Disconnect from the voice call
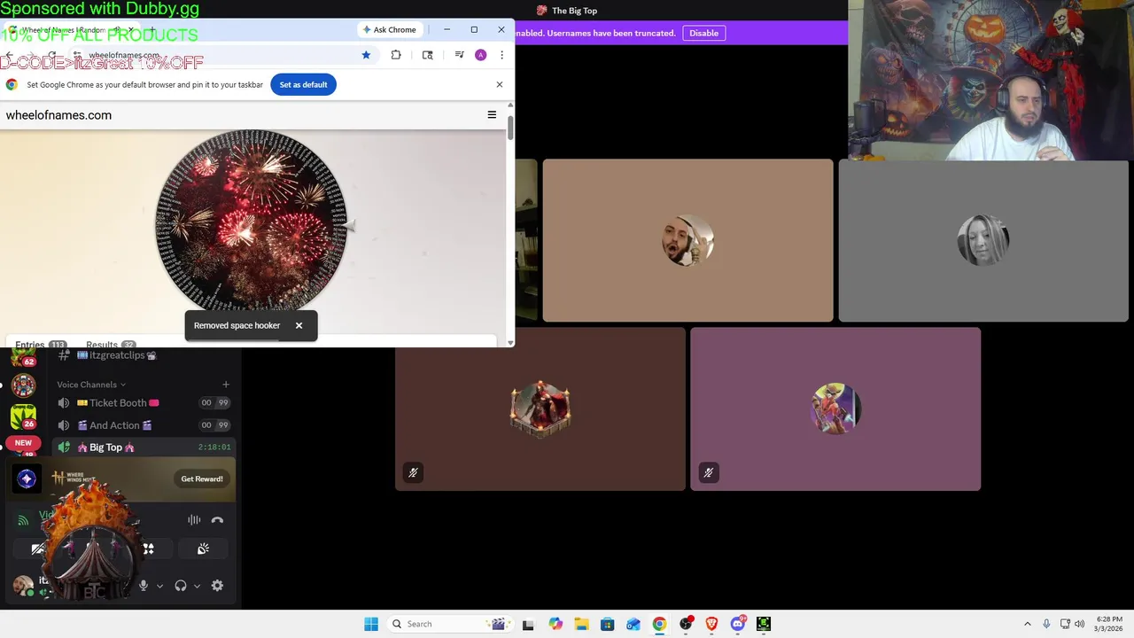The height and width of the screenshot is (638, 1134). coord(217,520)
